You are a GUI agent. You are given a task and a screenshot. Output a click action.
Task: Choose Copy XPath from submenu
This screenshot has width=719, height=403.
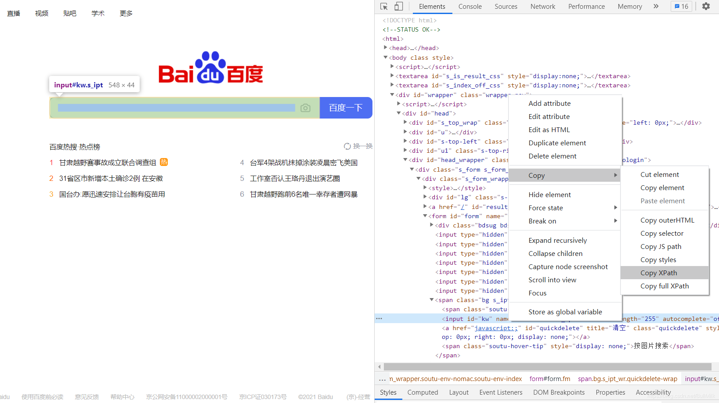(665, 273)
